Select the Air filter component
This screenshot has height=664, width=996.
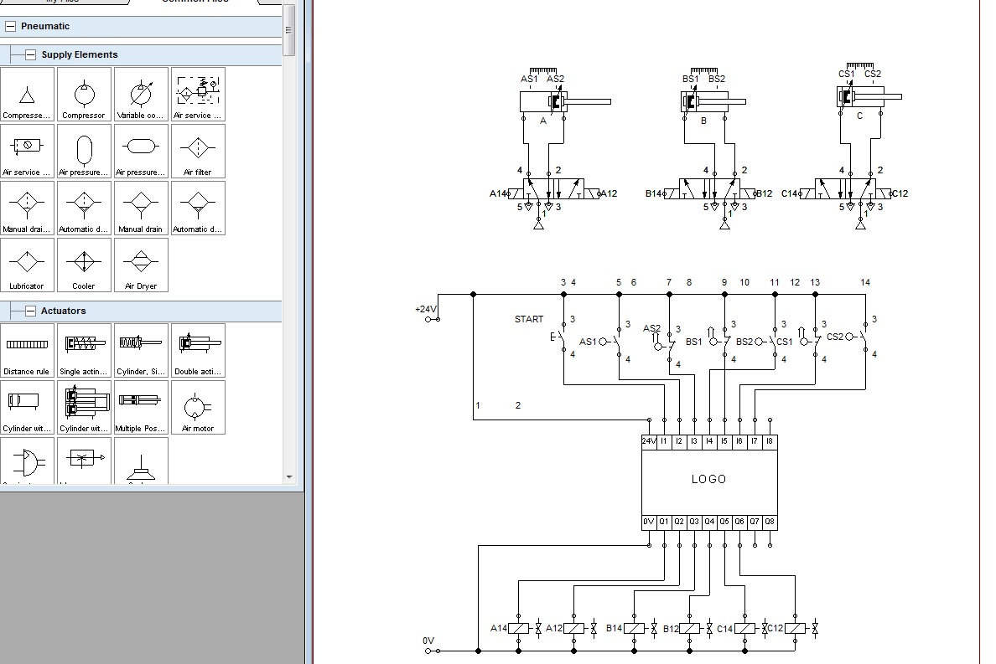pos(198,151)
